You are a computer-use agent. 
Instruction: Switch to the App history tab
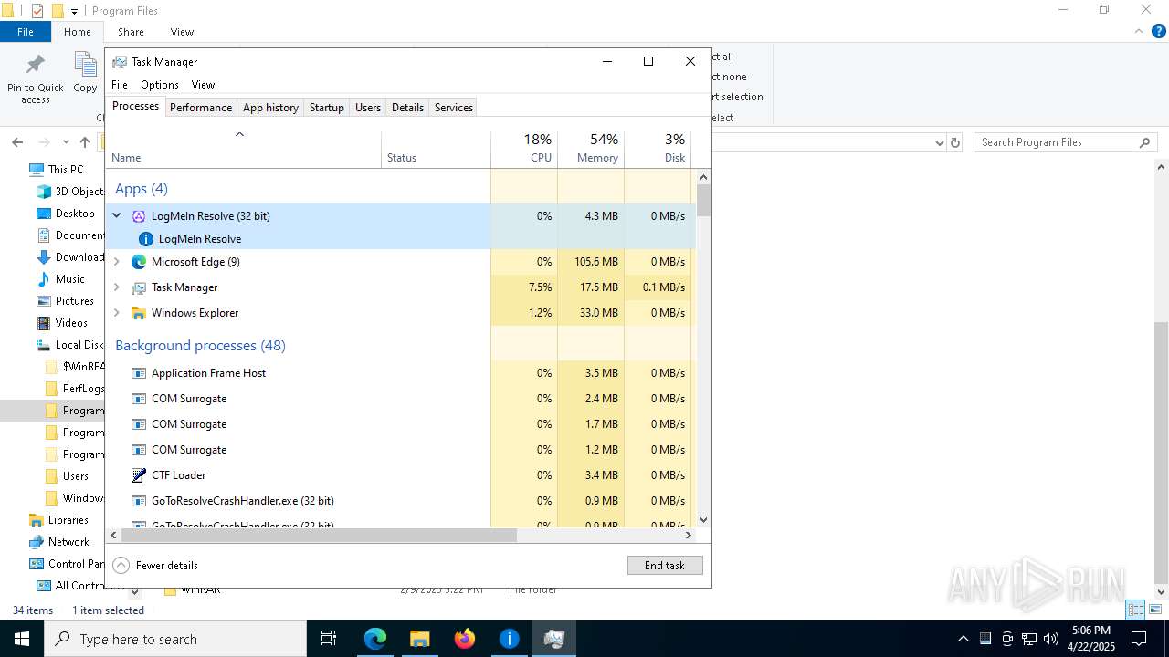tap(270, 108)
